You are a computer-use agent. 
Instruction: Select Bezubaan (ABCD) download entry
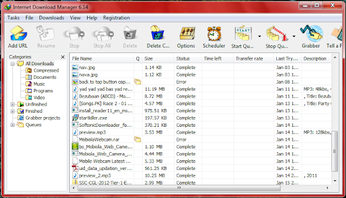(x=201, y=96)
